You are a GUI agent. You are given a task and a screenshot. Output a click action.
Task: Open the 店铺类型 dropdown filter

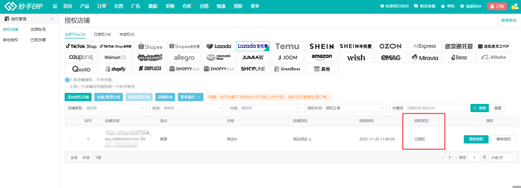[106, 108]
